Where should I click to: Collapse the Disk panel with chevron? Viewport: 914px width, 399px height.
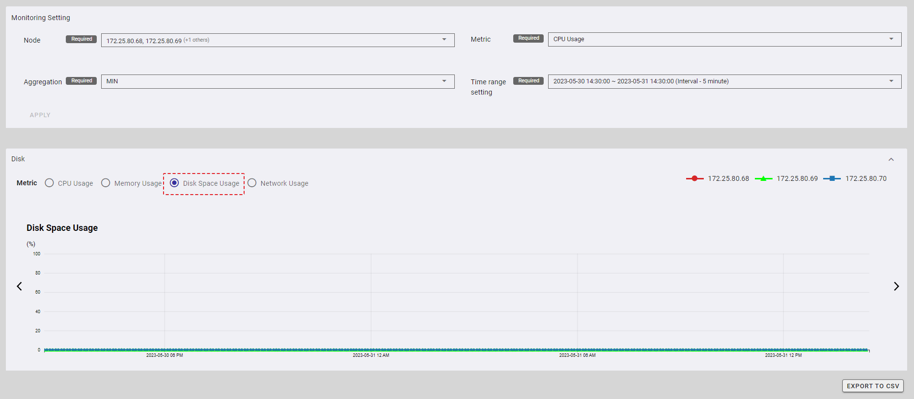[891, 159]
